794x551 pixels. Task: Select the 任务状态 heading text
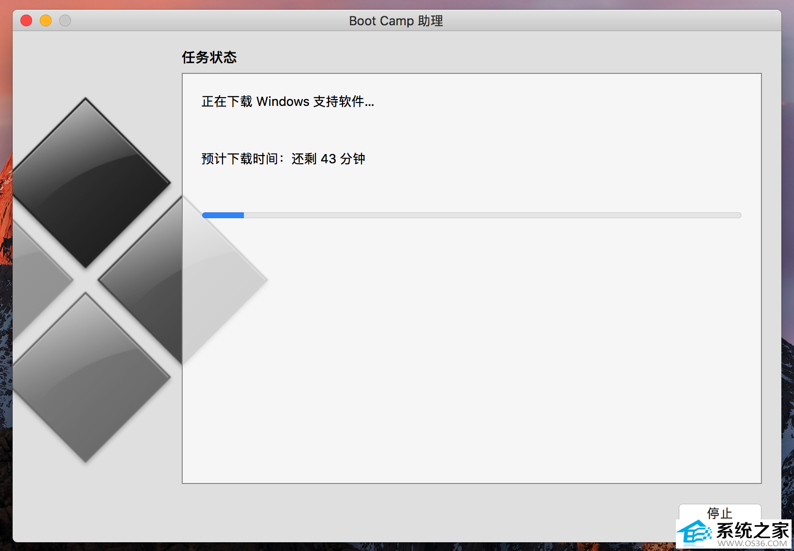pyautogui.click(x=209, y=57)
